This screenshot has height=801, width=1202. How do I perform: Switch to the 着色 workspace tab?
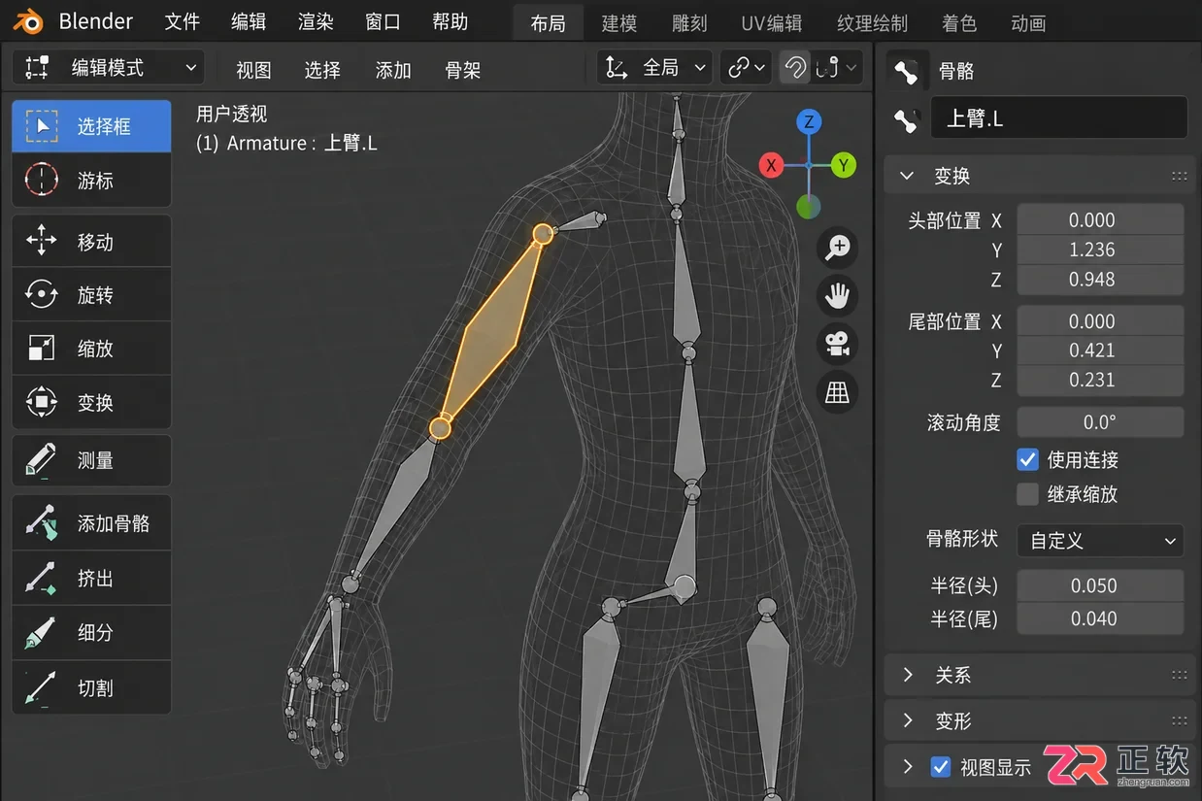[959, 23]
